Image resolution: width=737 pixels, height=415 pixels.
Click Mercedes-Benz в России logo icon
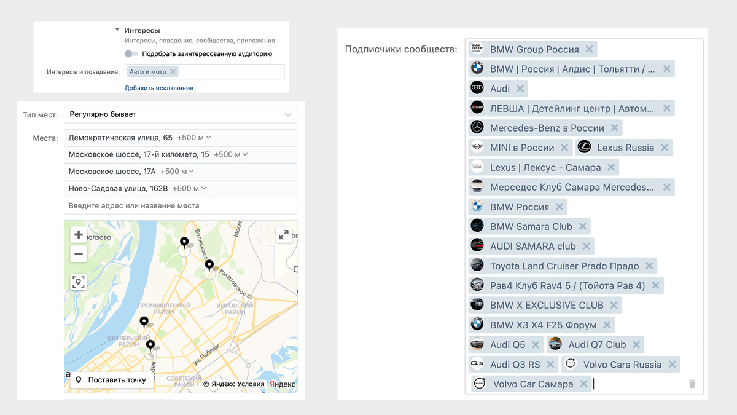point(477,127)
